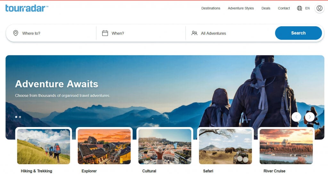Open the EN language selector
This screenshot has height=176, width=328.
click(x=307, y=8)
